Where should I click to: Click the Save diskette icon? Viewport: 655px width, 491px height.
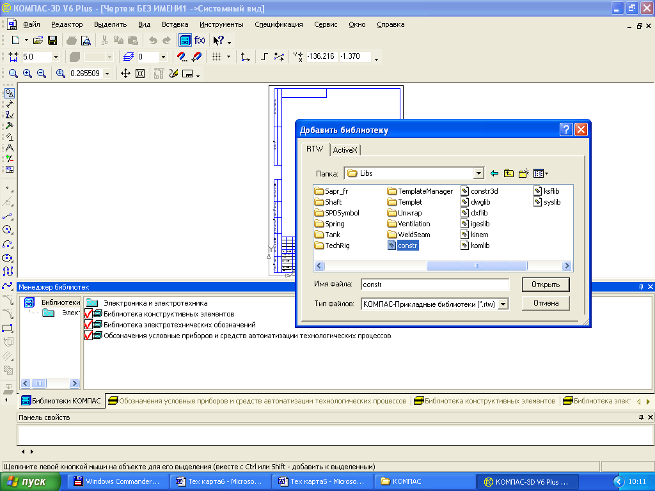52,40
